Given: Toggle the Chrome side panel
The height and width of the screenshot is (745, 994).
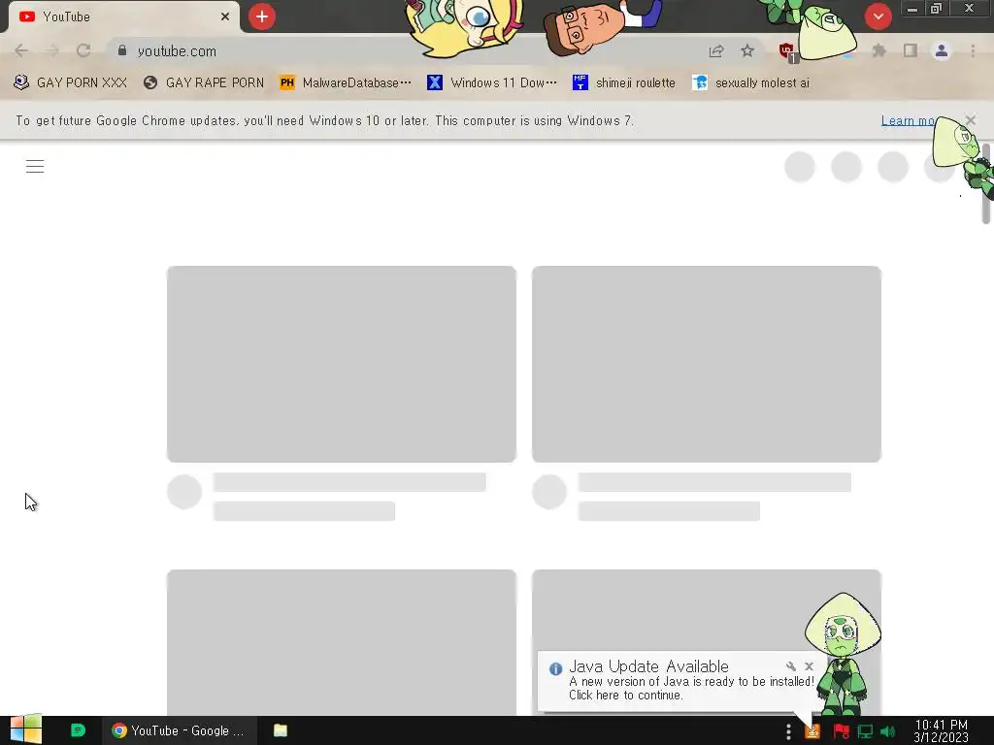Looking at the screenshot, I should [911, 50].
